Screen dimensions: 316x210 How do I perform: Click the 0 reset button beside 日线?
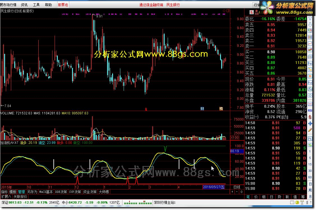click(x=241, y=192)
